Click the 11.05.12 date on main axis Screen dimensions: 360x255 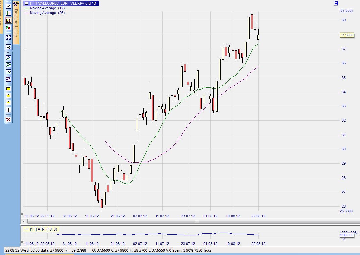32,216
